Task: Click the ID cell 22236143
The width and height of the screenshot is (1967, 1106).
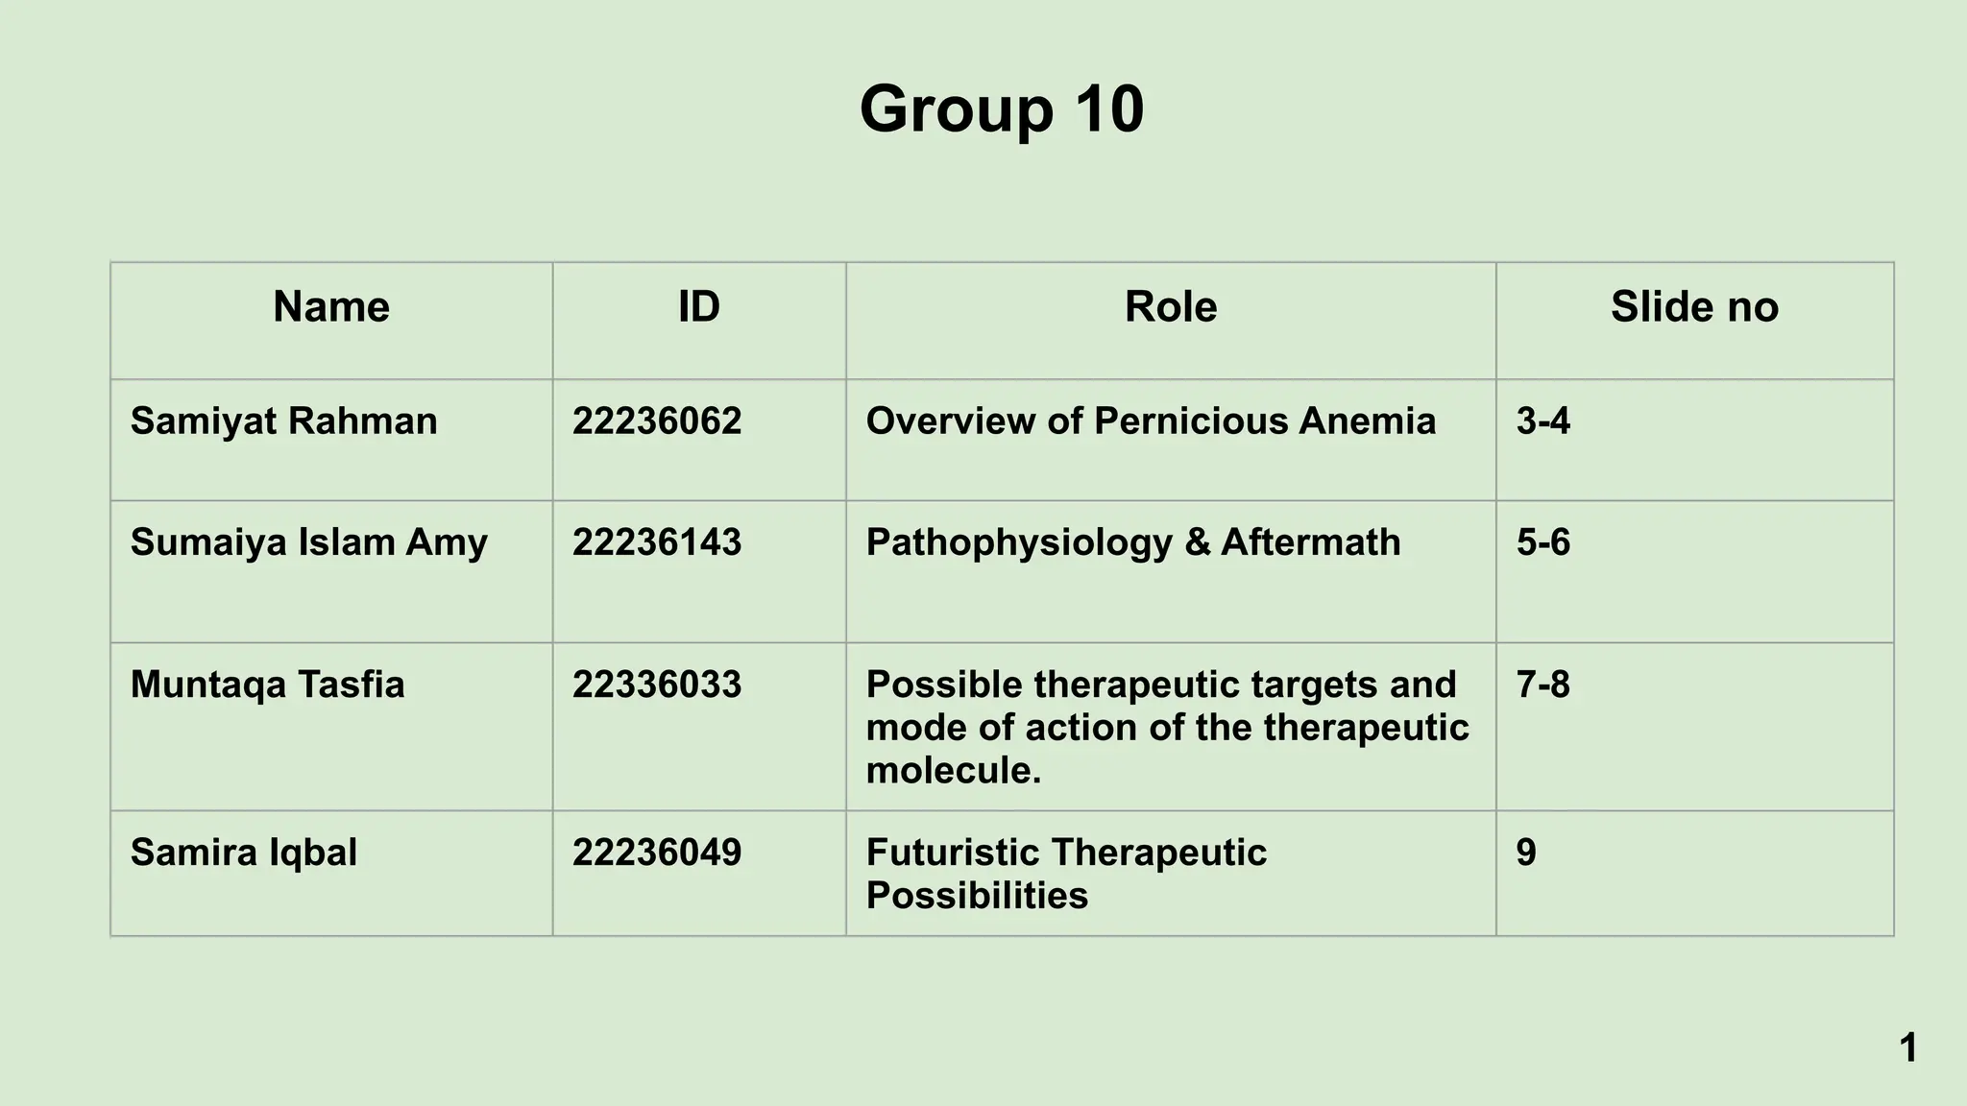Action: click(x=657, y=542)
